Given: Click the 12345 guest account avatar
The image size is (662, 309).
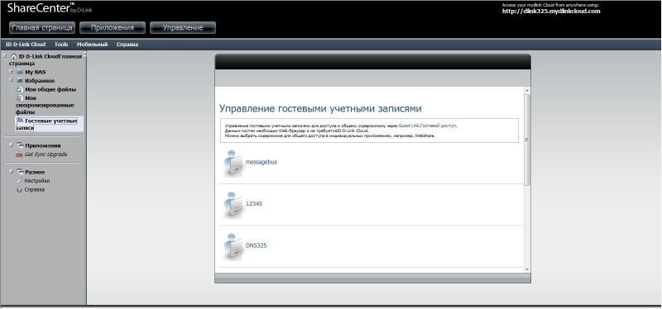Looking at the screenshot, I should [233, 205].
